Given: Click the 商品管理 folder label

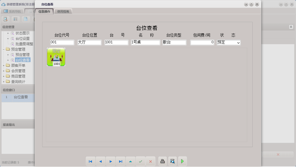Looking at the screenshot, I should (x=18, y=76).
